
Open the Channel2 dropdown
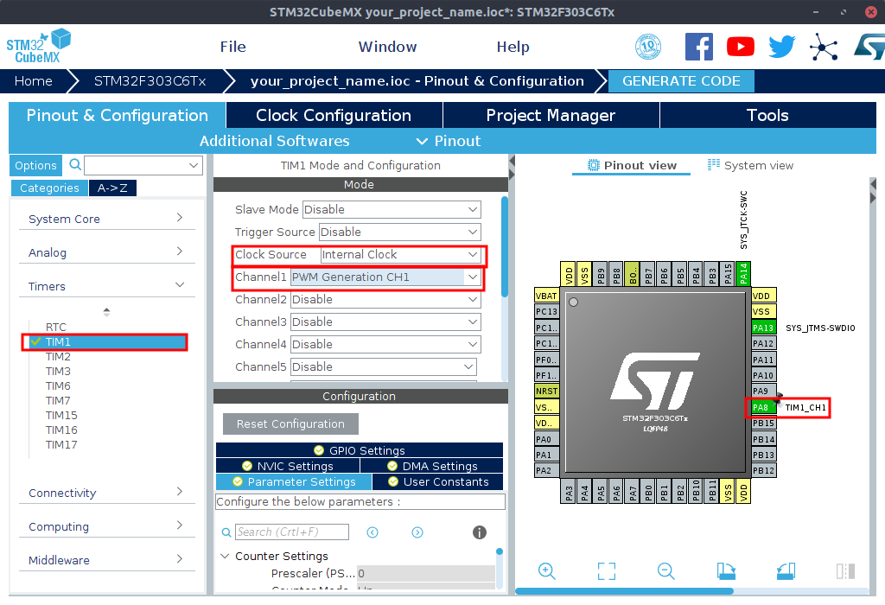[385, 300]
